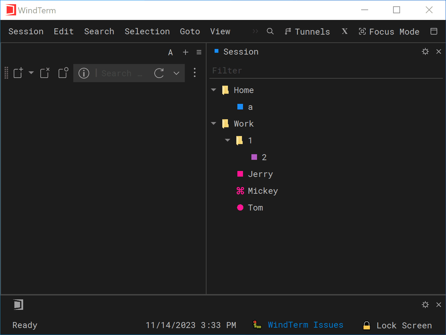Click the close session icon
The image size is (446, 335).
pyautogui.click(x=45, y=73)
